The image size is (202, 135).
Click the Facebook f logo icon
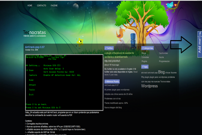(x=200, y=34)
